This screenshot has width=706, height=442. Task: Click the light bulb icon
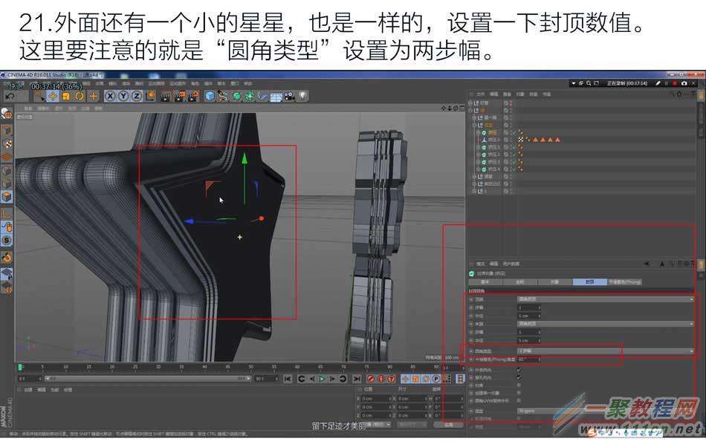(x=302, y=97)
